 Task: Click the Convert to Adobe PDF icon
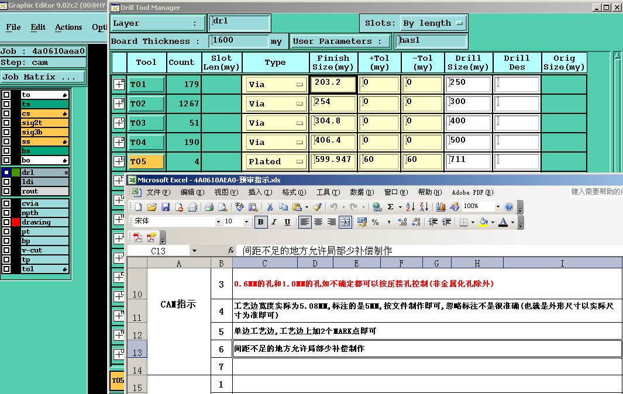click(138, 237)
